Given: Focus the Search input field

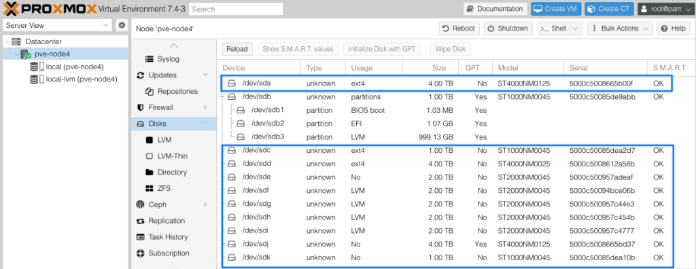Looking at the screenshot, I should coord(236,9).
